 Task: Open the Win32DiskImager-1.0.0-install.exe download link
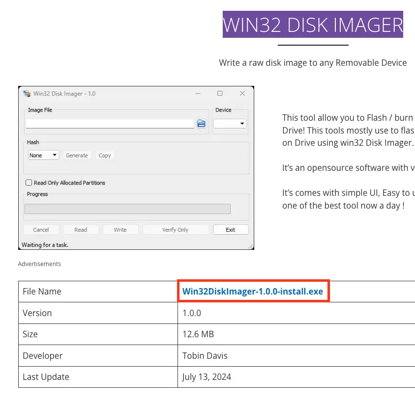coord(253,291)
